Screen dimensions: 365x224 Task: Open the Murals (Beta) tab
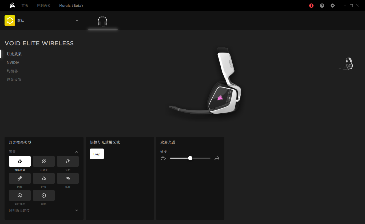point(71,6)
